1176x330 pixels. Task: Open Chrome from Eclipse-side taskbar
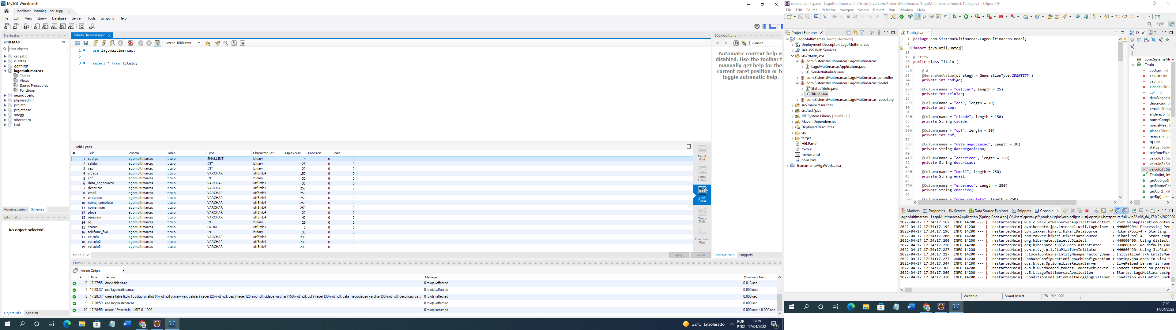(x=926, y=307)
